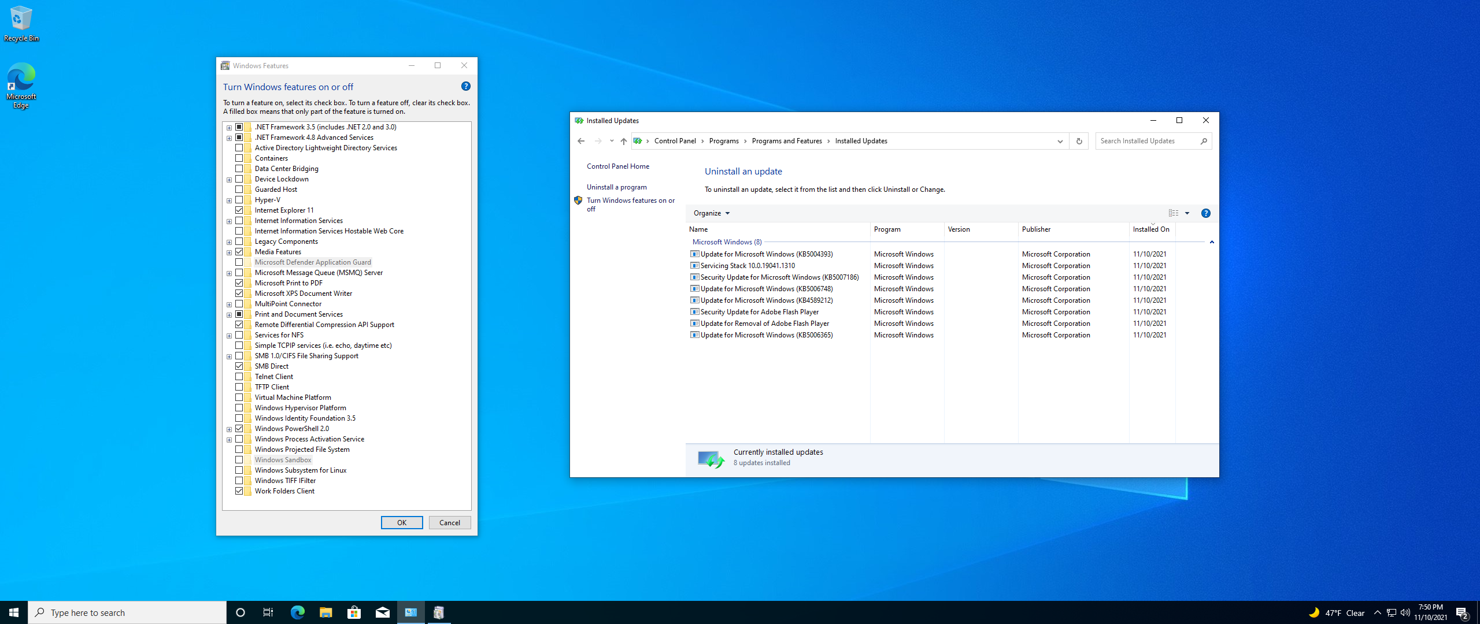Image resolution: width=1480 pixels, height=624 pixels.
Task: Open the address bar history dropdown
Action: click(x=1060, y=141)
